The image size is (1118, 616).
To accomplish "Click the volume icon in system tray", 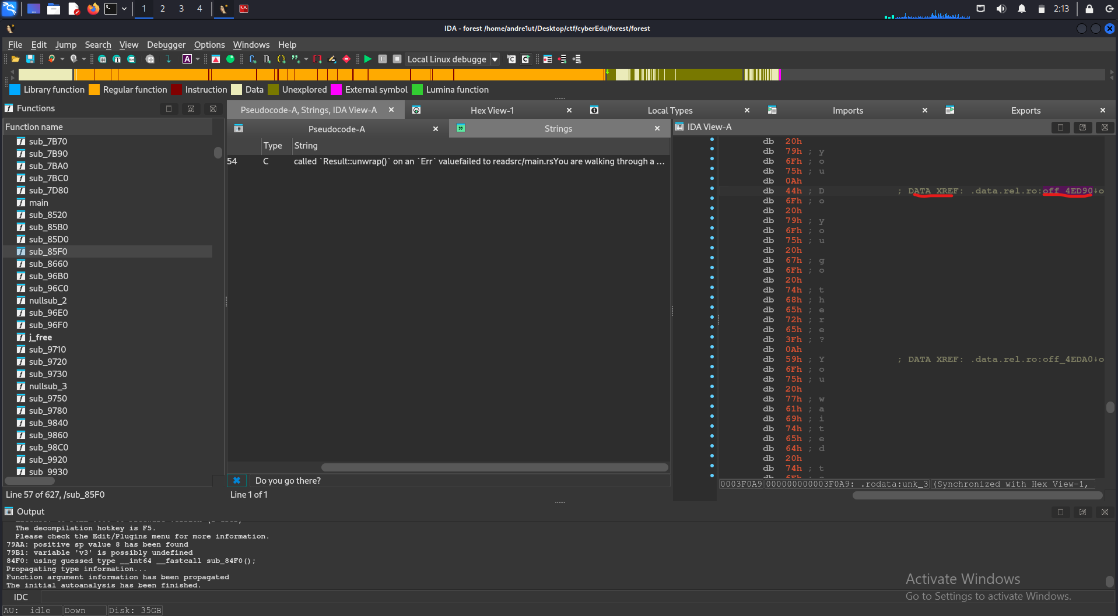I will [1001, 9].
